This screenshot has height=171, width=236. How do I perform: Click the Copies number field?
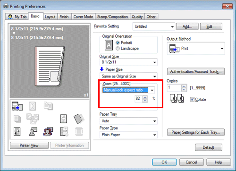(174, 88)
